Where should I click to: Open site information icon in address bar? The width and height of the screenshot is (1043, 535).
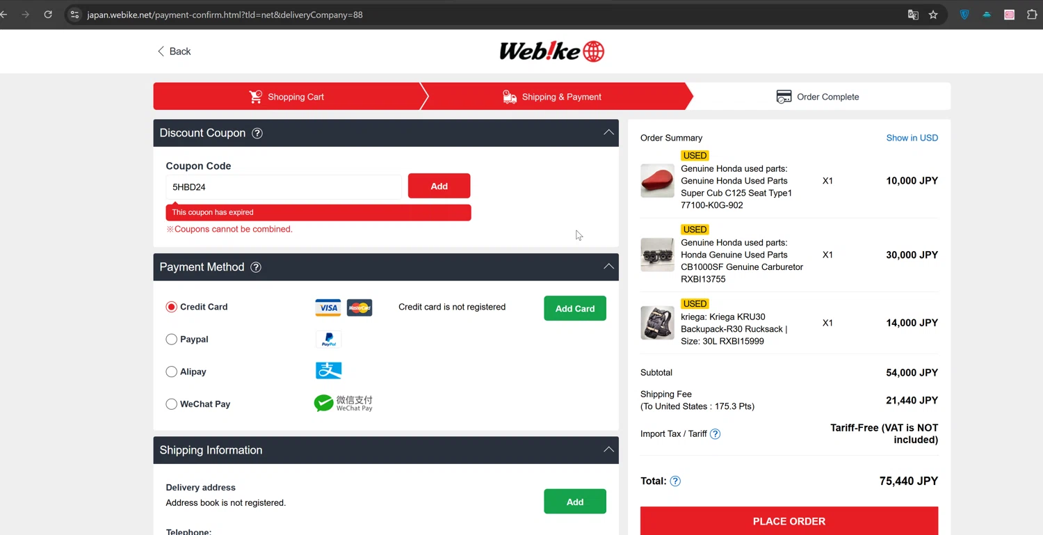(75, 15)
